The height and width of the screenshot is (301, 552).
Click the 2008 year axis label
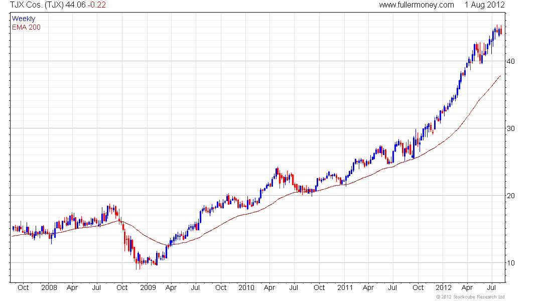49,287
